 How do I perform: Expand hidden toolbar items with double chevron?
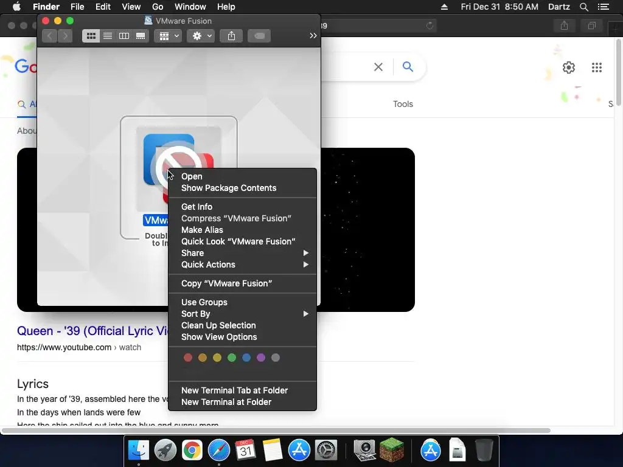(x=313, y=36)
